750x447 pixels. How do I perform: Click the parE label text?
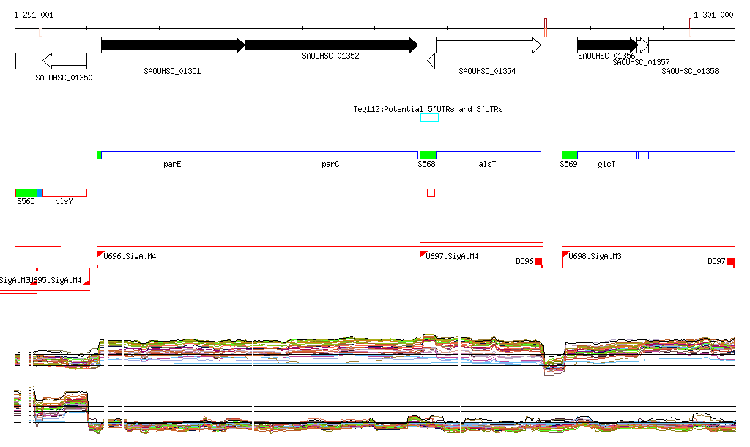172,165
